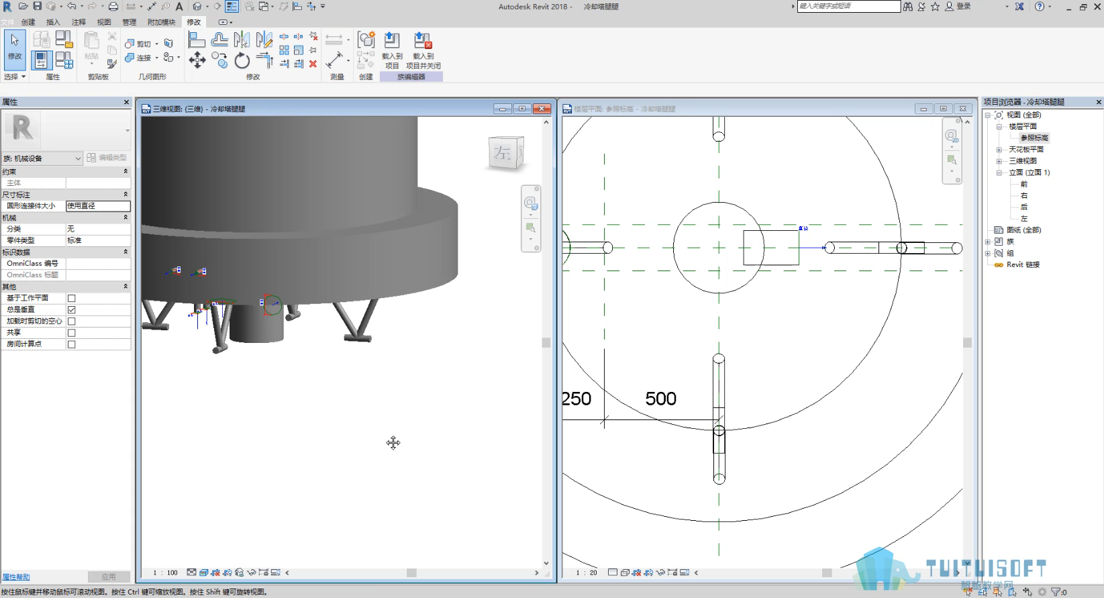The height and width of the screenshot is (598, 1104).
Task: Enable the 基于工作平面 checkbox
Action: (x=71, y=298)
